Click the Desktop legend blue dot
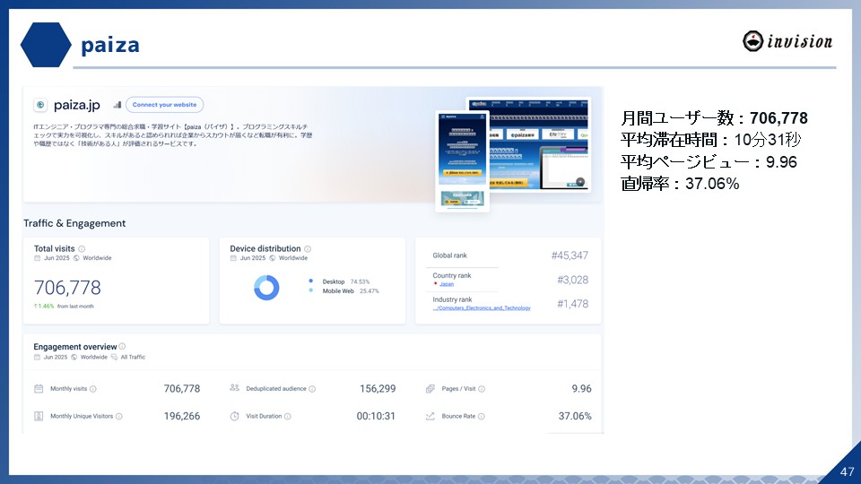861x484 pixels. (311, 281)
